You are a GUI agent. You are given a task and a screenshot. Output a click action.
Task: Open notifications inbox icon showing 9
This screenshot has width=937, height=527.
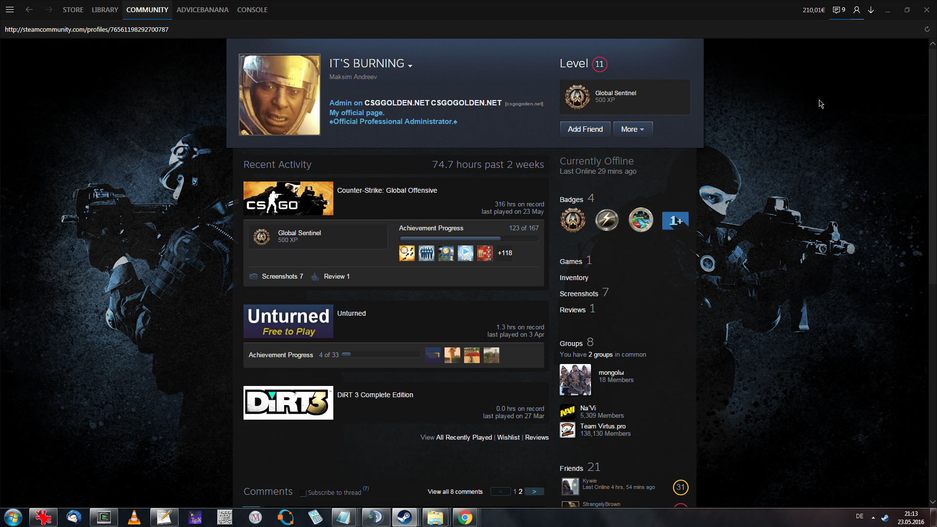[838, 10]
